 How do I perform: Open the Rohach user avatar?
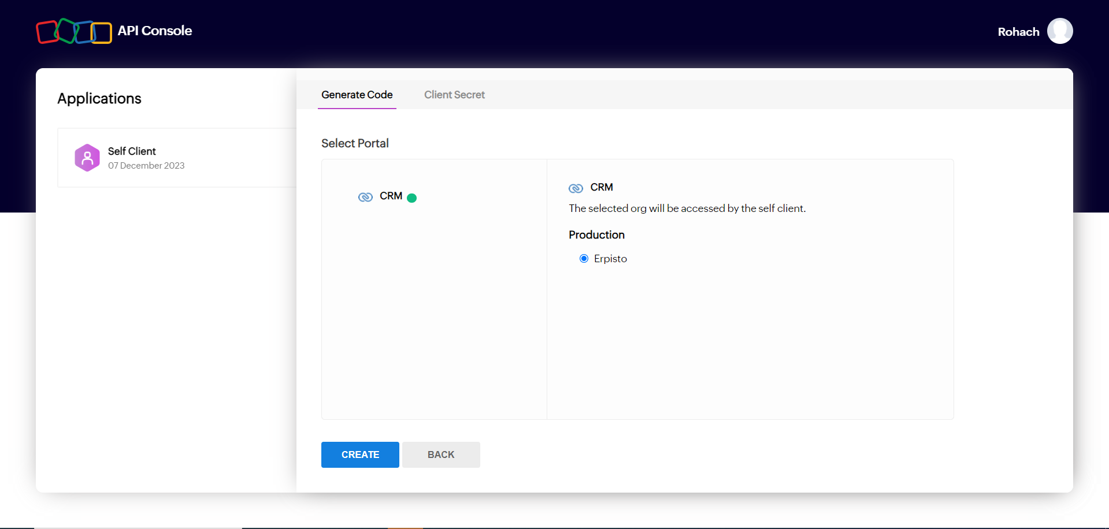coord(1060,31)
